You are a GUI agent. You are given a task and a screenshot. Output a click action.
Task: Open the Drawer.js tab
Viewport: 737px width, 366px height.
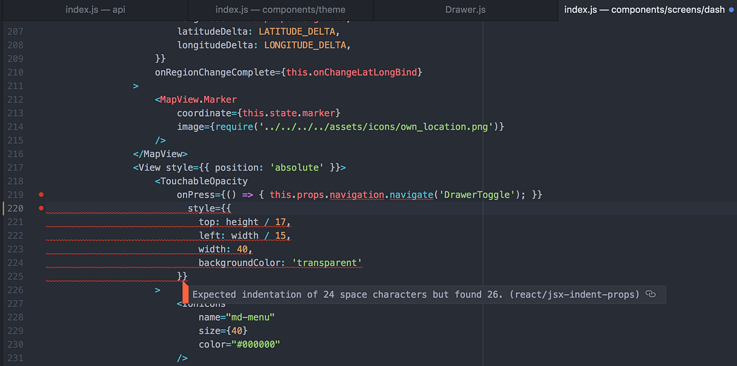(464, 10)
